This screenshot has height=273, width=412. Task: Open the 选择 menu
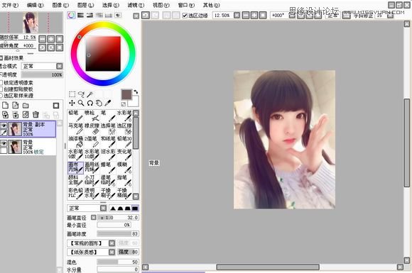click(x=111, y=5)
